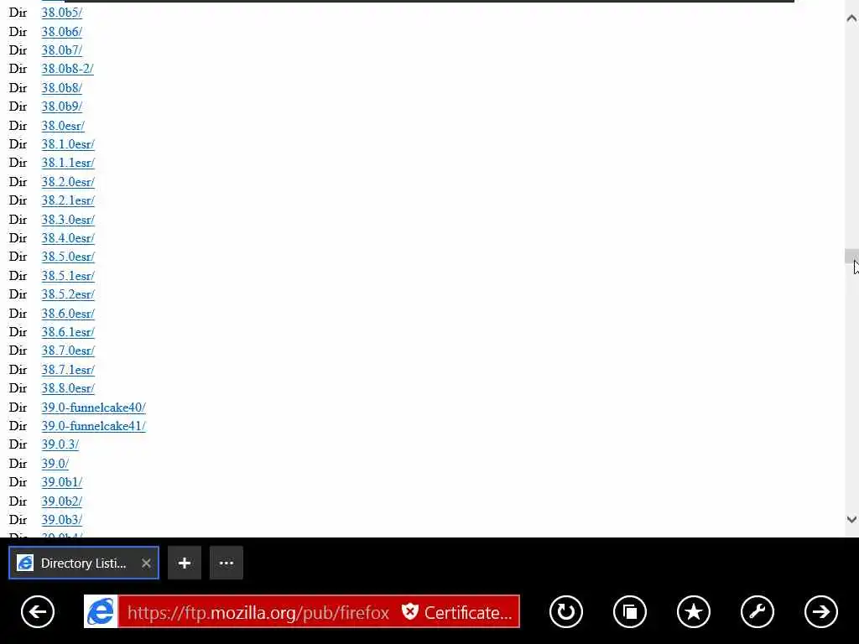Open page tools with the wrench icon
859x644 pixels.
click(757, 611)
